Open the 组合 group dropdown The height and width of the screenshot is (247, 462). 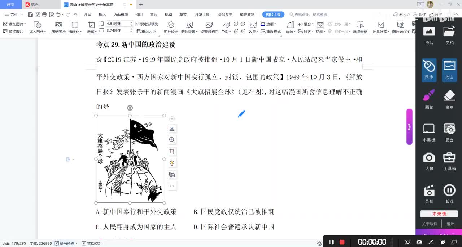click(305, 24)
